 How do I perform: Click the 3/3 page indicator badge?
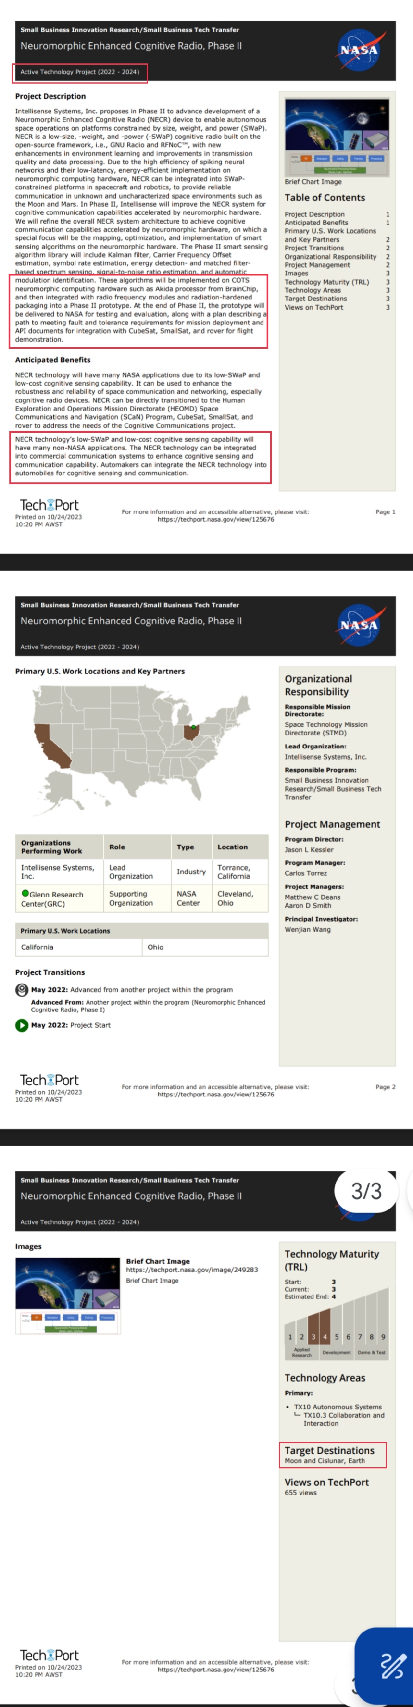pos(366,1191)
